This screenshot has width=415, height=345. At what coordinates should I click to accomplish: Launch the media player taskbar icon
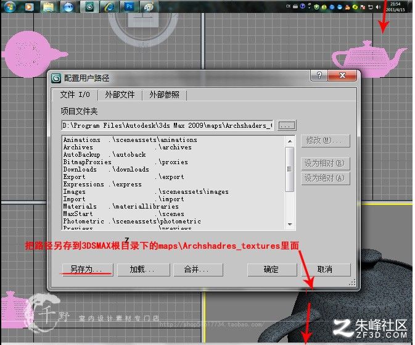tap(29, 7)
